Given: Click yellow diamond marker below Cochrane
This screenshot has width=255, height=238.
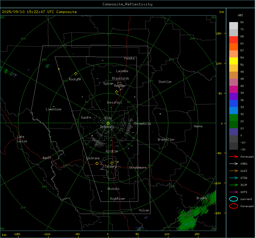Looking at the screenshot, I should tap(97, 163).
